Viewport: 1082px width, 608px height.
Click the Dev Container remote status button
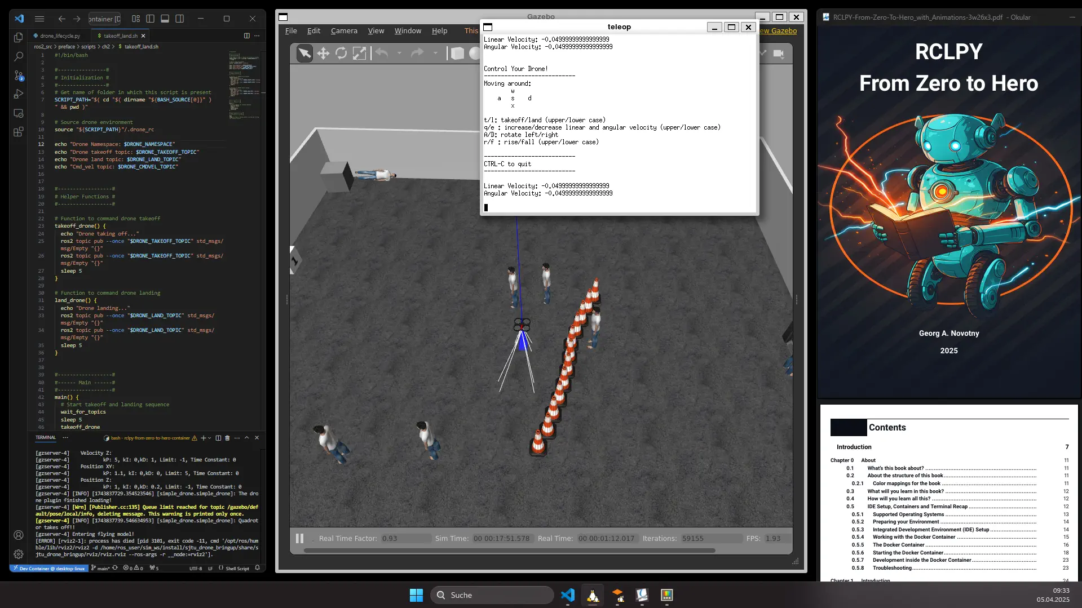tap(49, 569)
